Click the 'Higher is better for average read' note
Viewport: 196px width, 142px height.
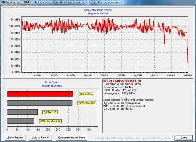122,103
